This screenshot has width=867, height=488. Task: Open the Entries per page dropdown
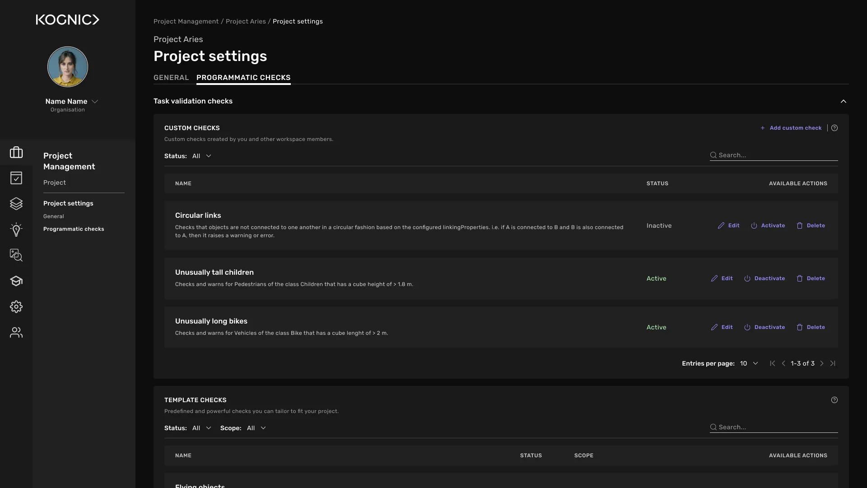pyautogui.click(x=749, y=363)
